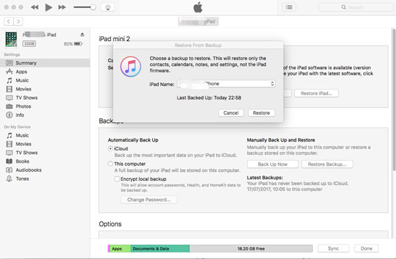This screenshot has height=259, width=396.
Task: Click the iTunes music note icon in the dialog
Action: (131, 67)
